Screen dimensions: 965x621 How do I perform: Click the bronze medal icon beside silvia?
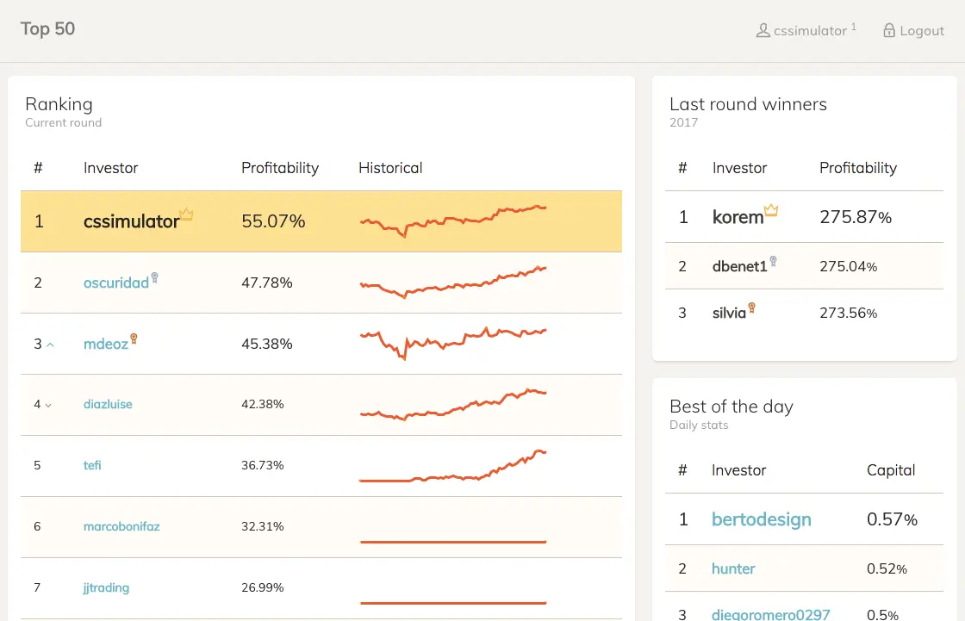point(751,307)
